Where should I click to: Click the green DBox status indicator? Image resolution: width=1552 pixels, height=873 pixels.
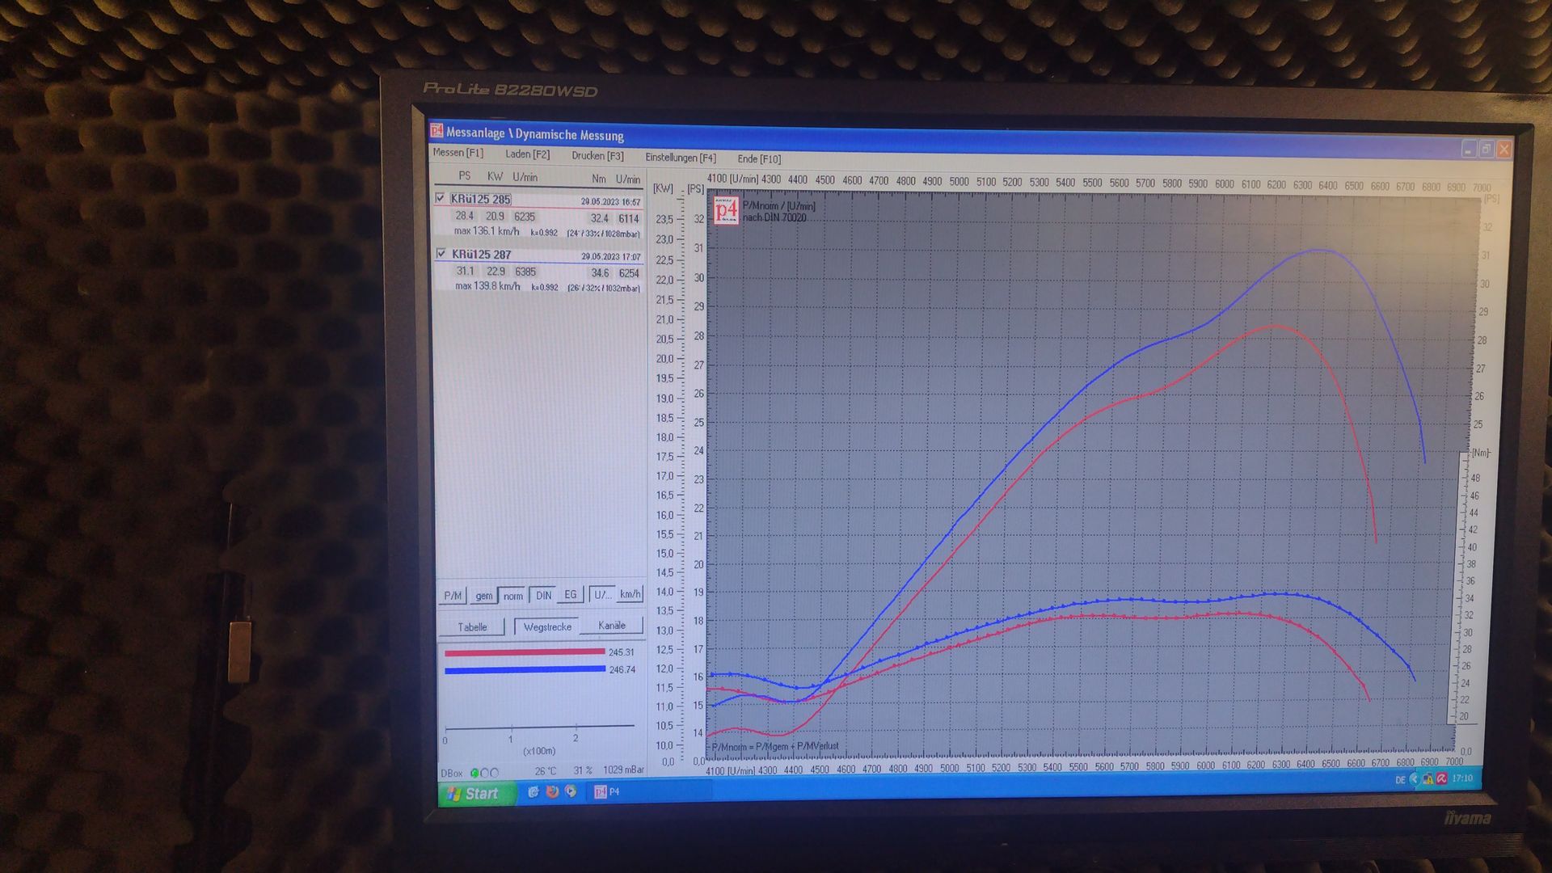coord(474,773)
